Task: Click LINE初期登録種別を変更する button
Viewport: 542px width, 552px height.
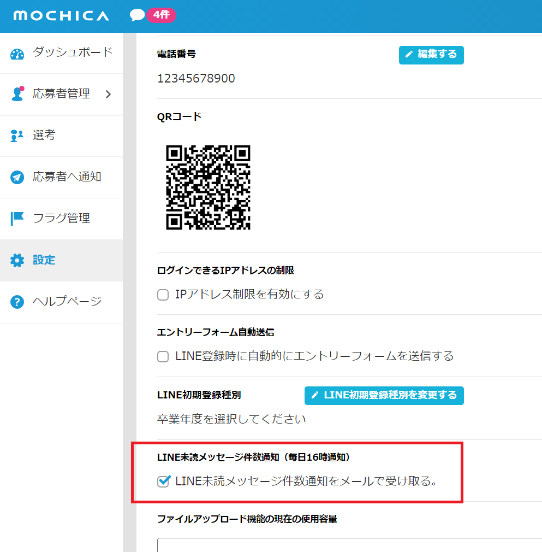Action: pos(384,395)
